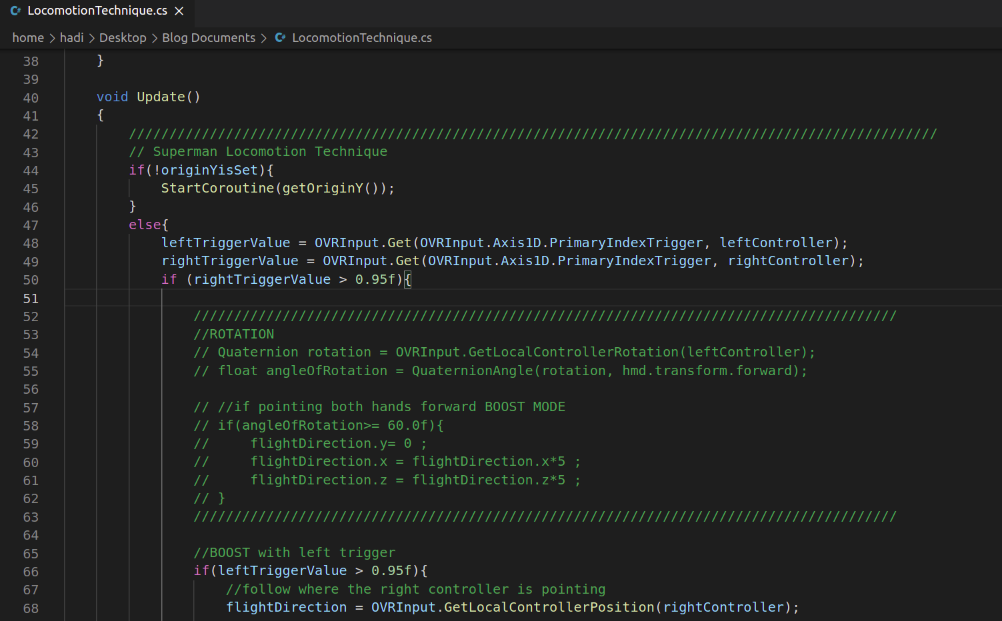Click line number 44 in gutter
This screenshot has height=621, width=1002.
click(x=31, y=171)
